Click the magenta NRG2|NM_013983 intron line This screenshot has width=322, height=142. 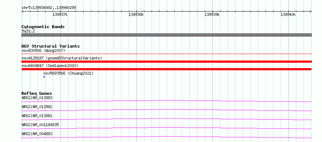coord(166,101)
